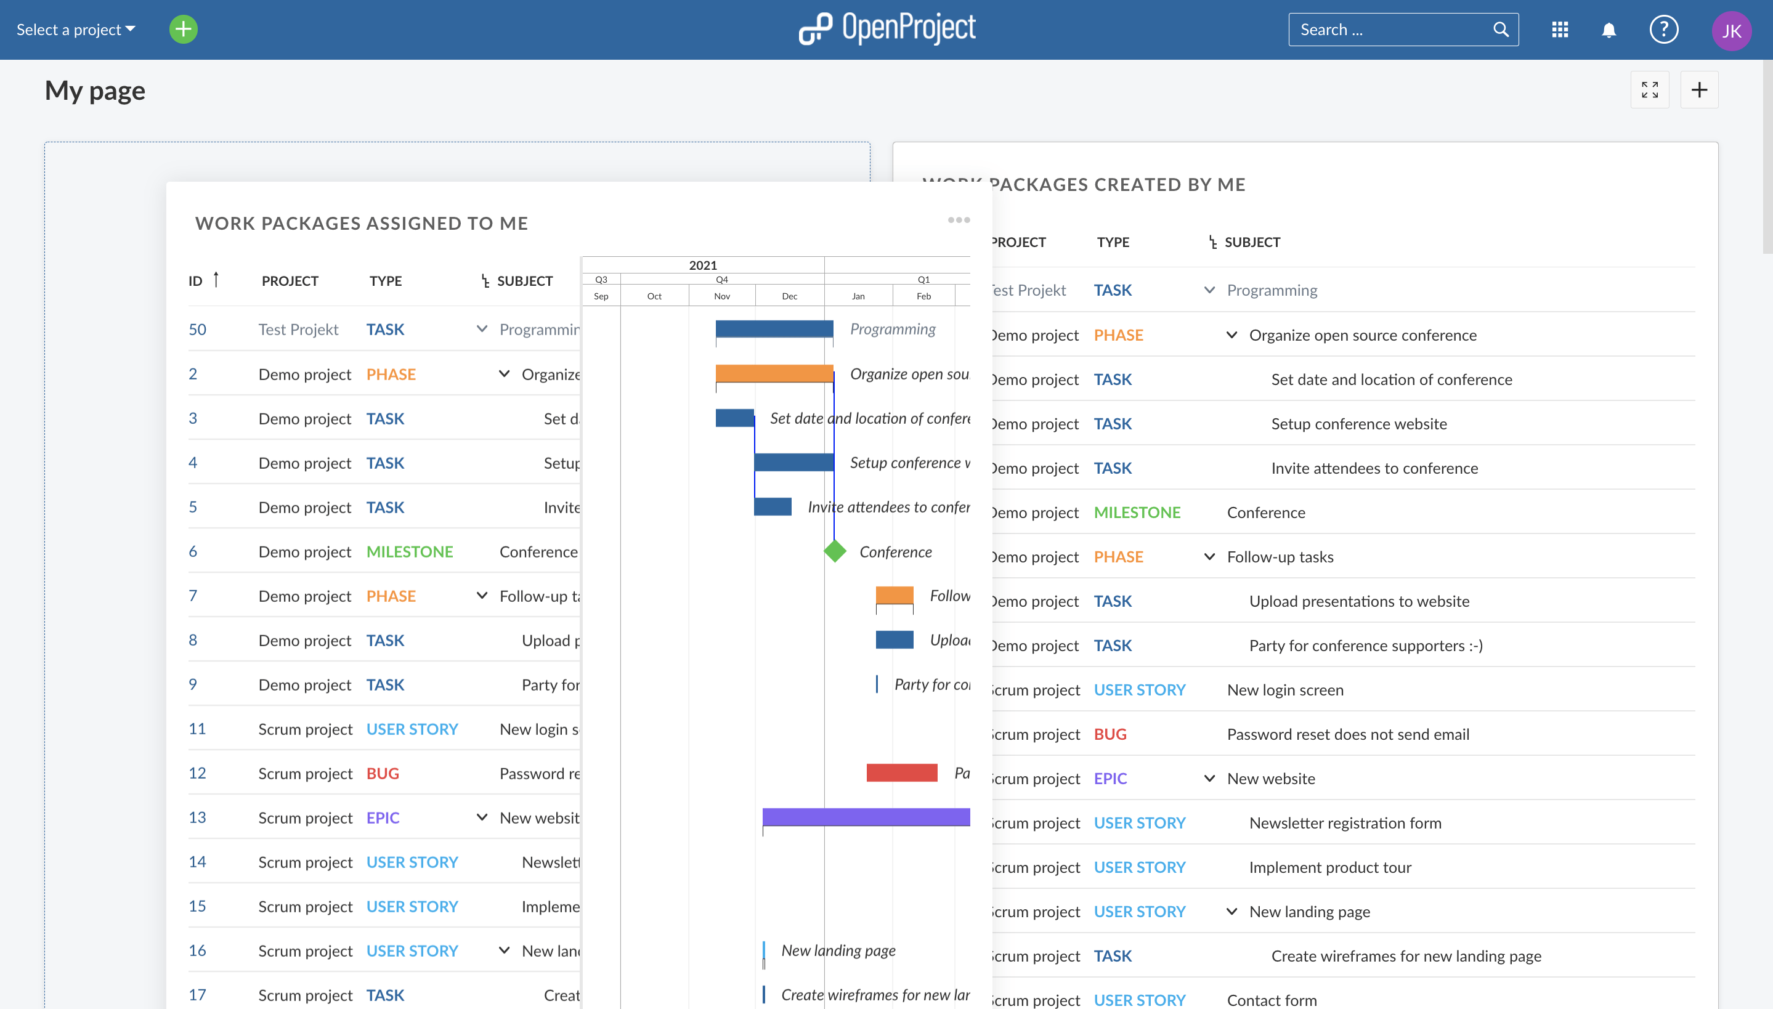Click the orange Organize open source Gantt bar

(x=774, y=373)
